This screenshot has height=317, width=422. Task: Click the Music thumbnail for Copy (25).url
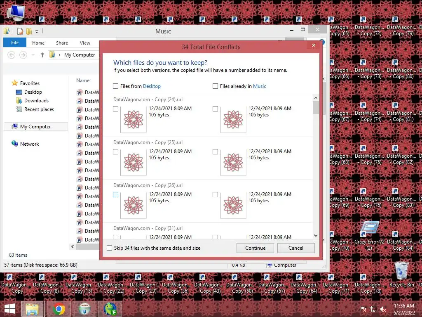tap(233, 163)
